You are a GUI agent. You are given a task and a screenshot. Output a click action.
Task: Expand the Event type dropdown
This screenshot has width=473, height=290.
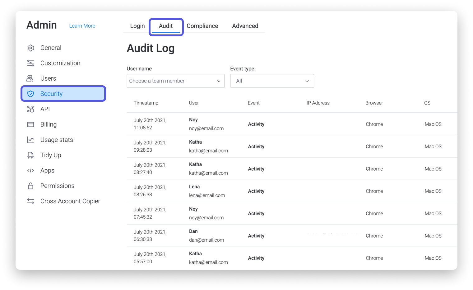coord(272,81)
